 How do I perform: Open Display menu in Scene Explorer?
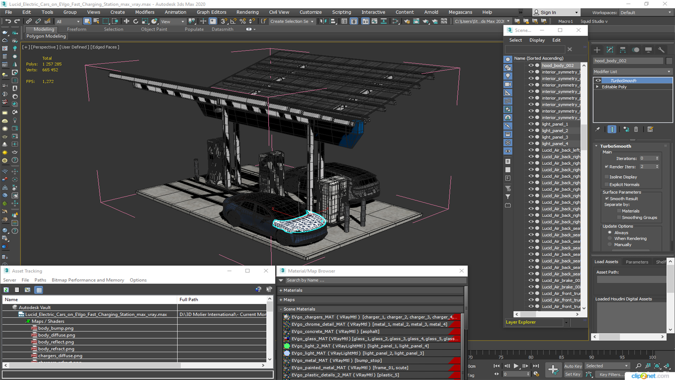pos(537,40)
